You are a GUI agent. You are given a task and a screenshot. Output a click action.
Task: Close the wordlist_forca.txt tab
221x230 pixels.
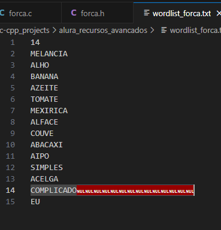[x=219, y=13]
